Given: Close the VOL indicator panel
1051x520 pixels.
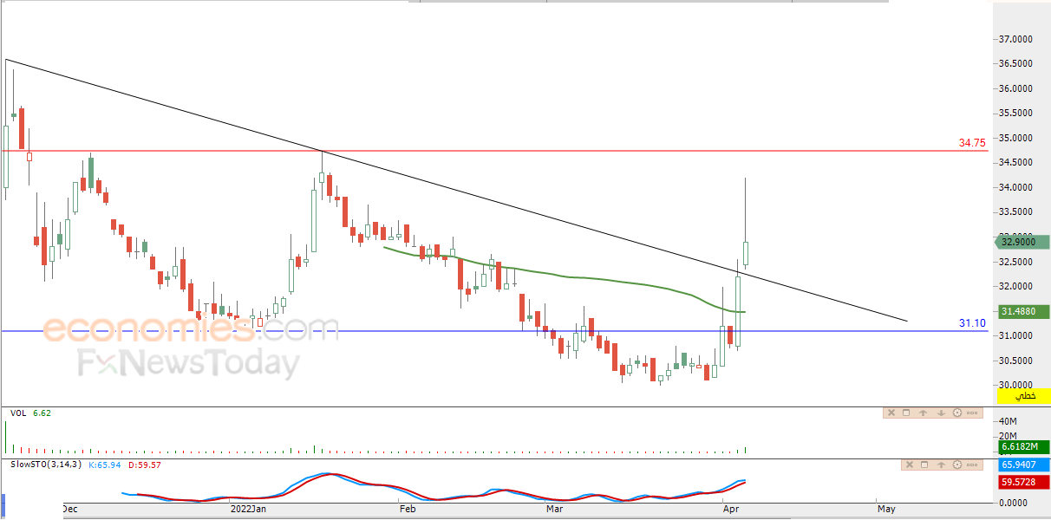Looking at the screenshot, I should pyautogui.click(x=891, y=413).
